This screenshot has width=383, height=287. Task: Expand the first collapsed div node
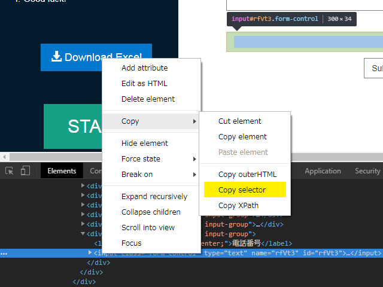pos(83,185)
